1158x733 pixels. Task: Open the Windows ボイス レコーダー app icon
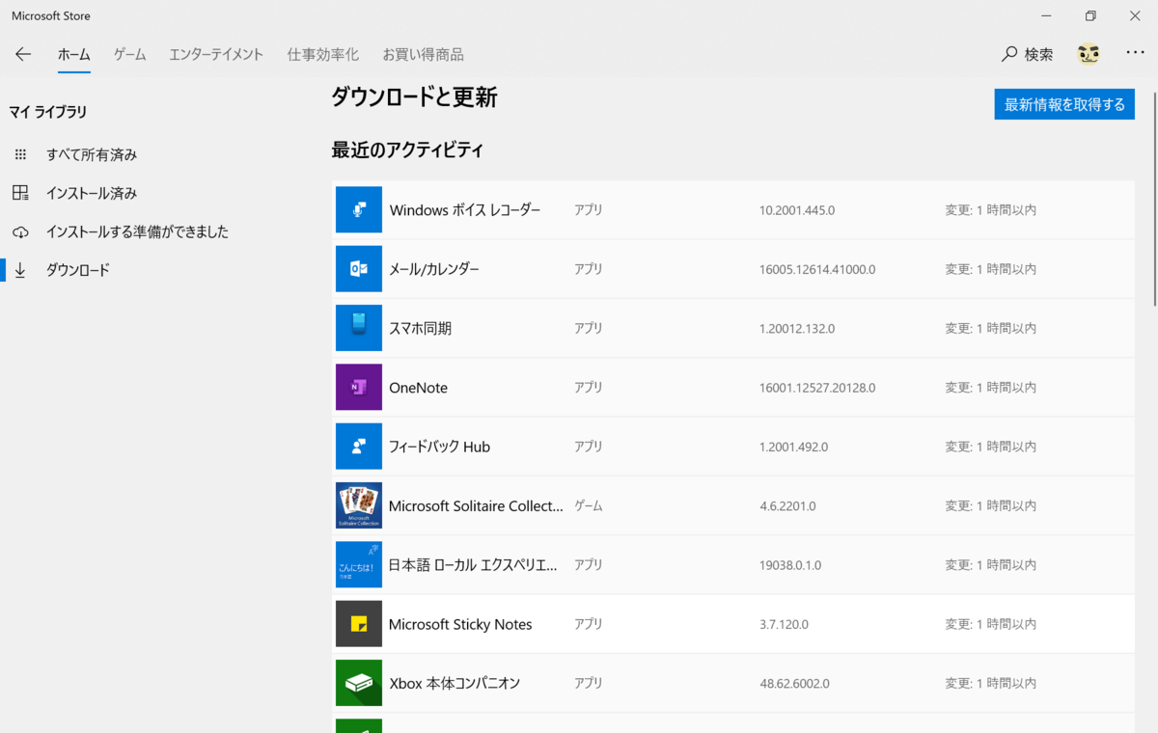pyautogui.click(x=359, y=209)
